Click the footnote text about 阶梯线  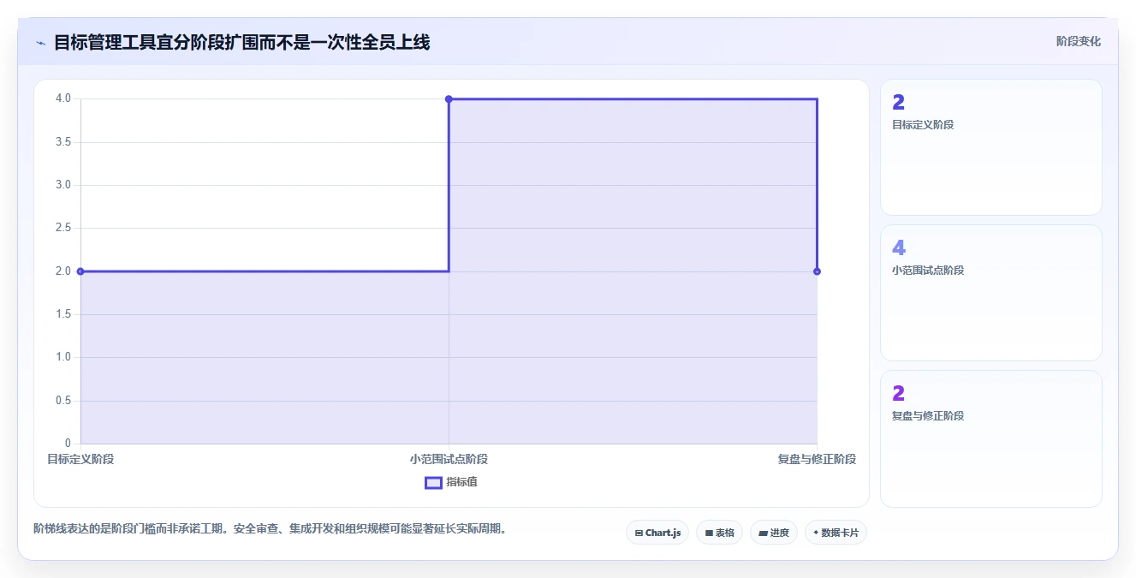point(272,528)
